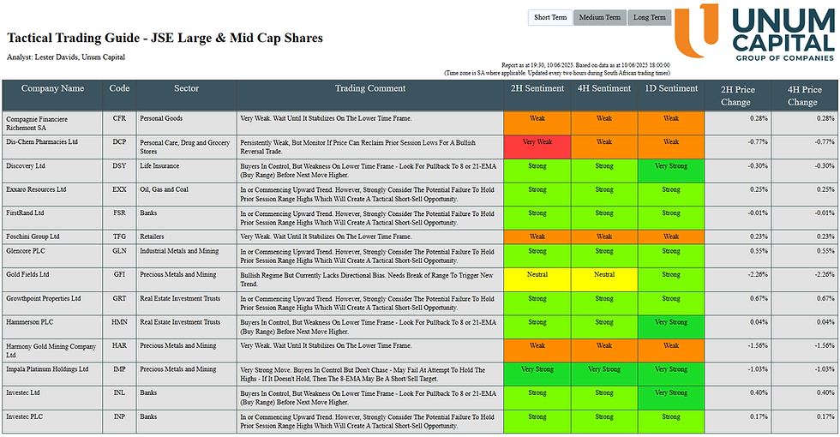Select the Long Term tab
Screen dimensions: 840x437
click(x=650, y=18)
